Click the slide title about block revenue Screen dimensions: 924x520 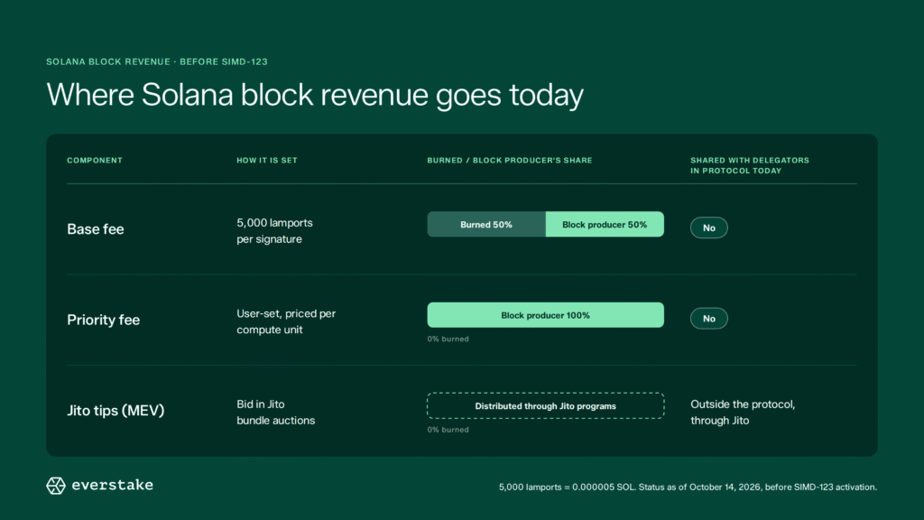[315, 95]
